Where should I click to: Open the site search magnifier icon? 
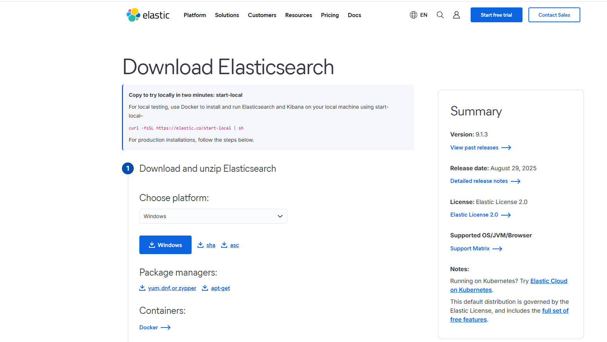(440, 15)
